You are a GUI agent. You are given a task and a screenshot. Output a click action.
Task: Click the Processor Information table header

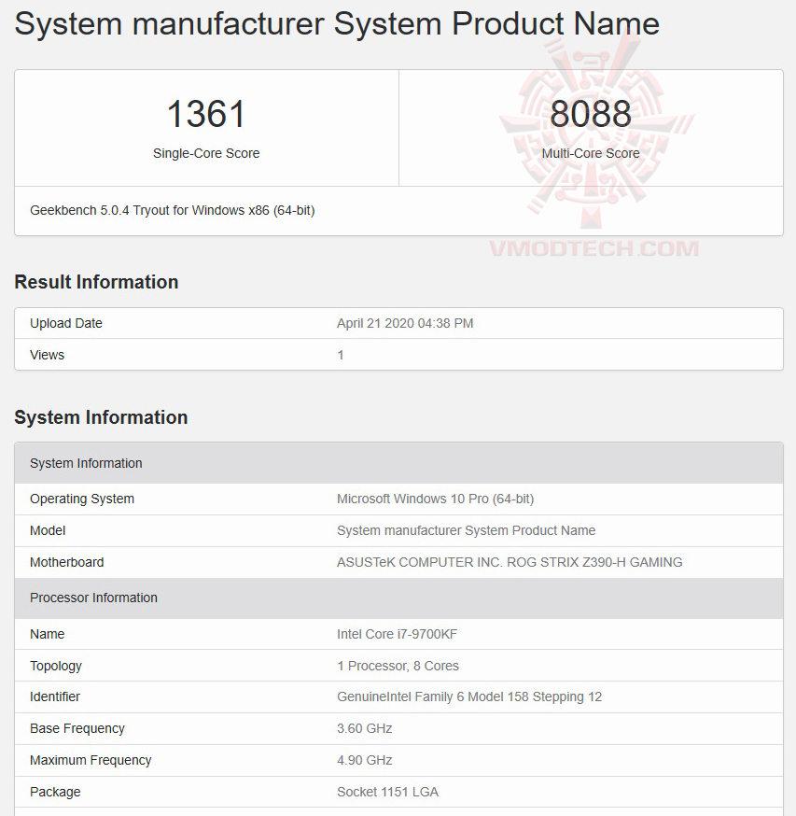[x=398, y=598]
